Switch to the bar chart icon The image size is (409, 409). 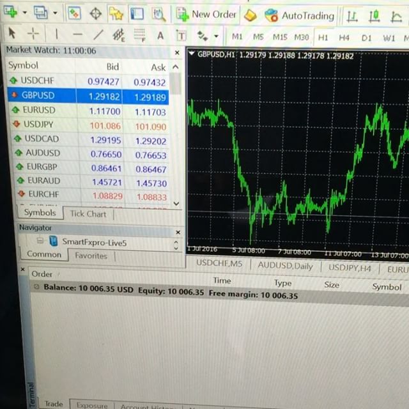coord(351,17)
